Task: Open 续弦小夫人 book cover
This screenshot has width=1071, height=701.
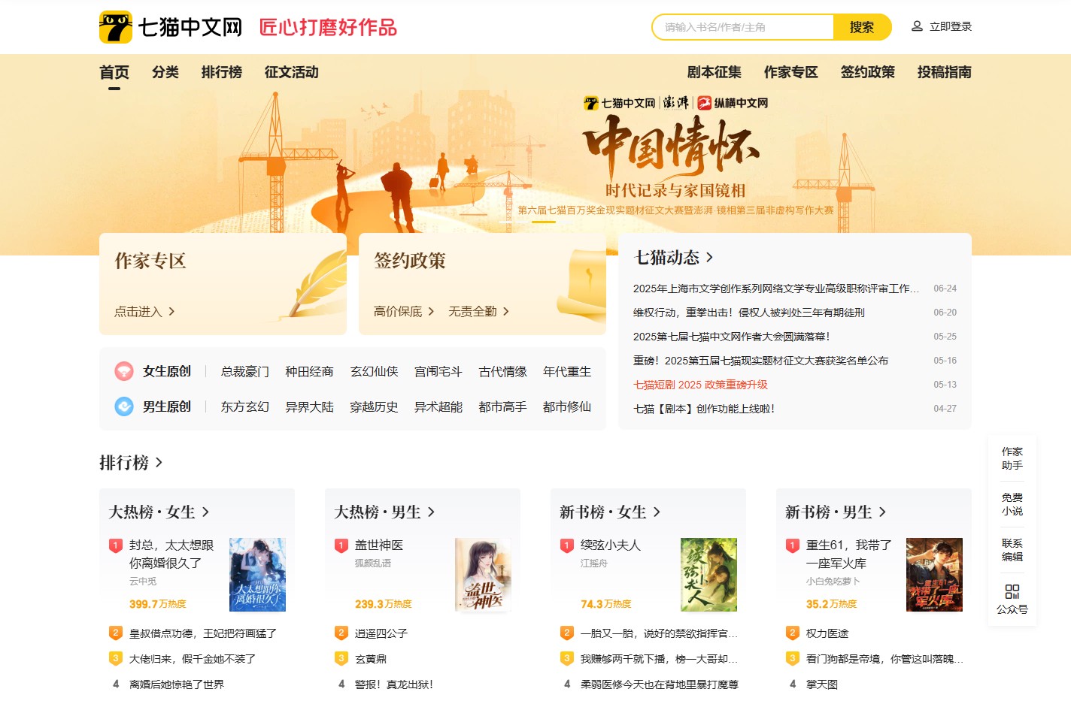Action: [x=708, y=575]
